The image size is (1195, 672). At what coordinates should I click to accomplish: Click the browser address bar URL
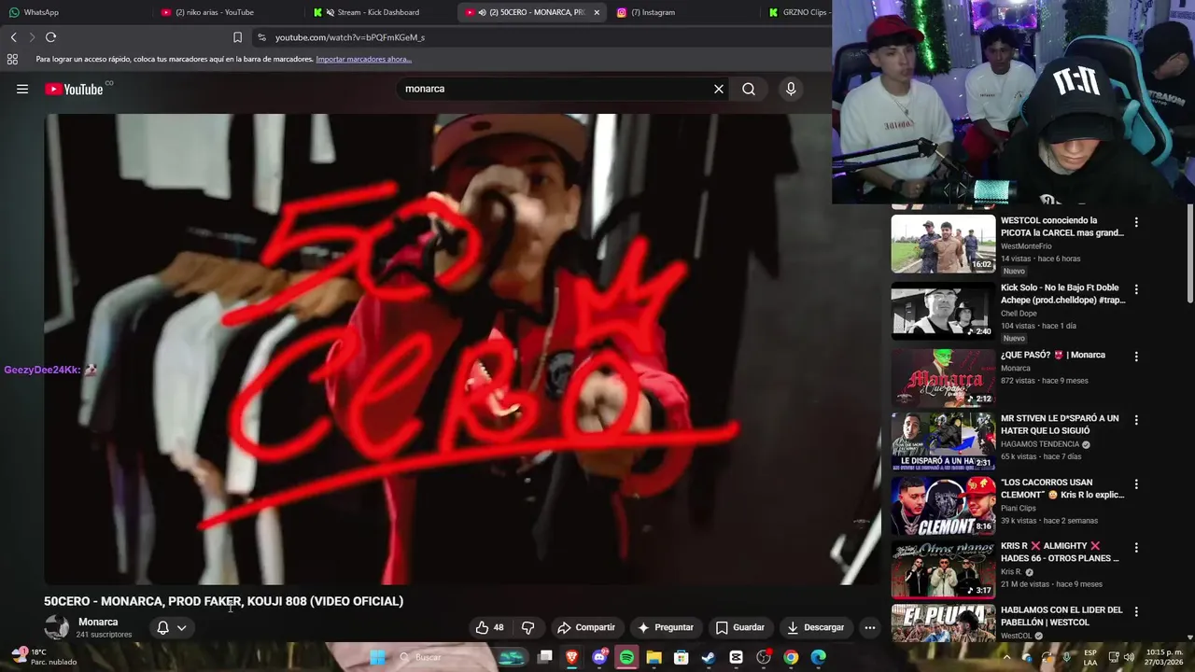[x=350, y=37]
